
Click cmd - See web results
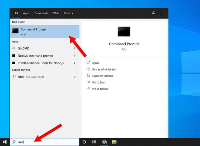coord(44,77)
